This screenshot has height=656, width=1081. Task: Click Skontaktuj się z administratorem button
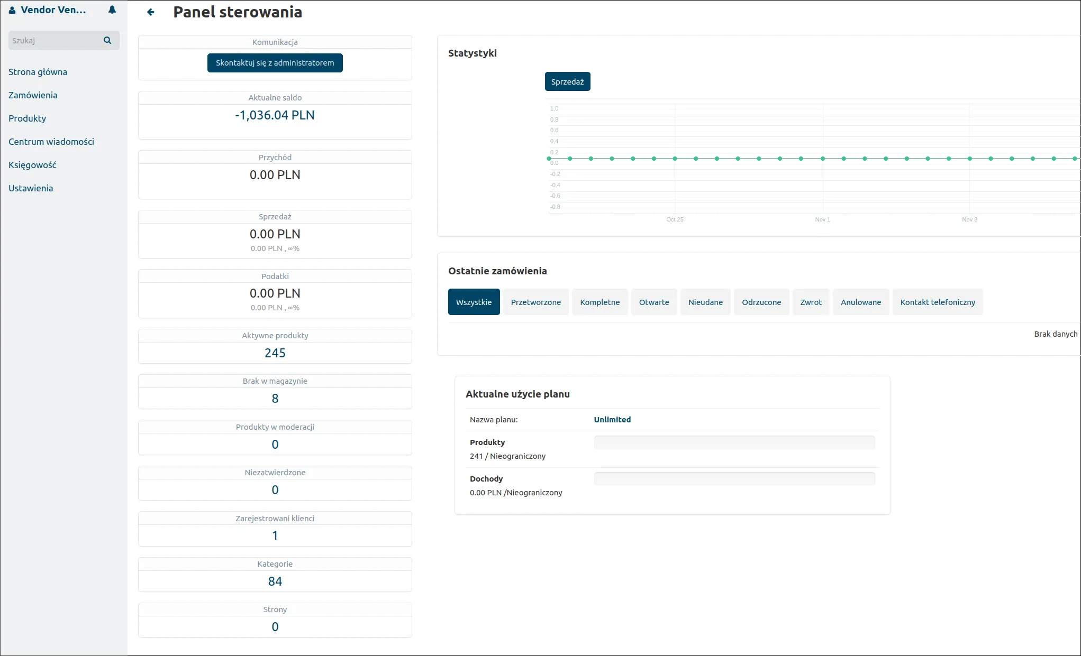click(x=275, y=63)
